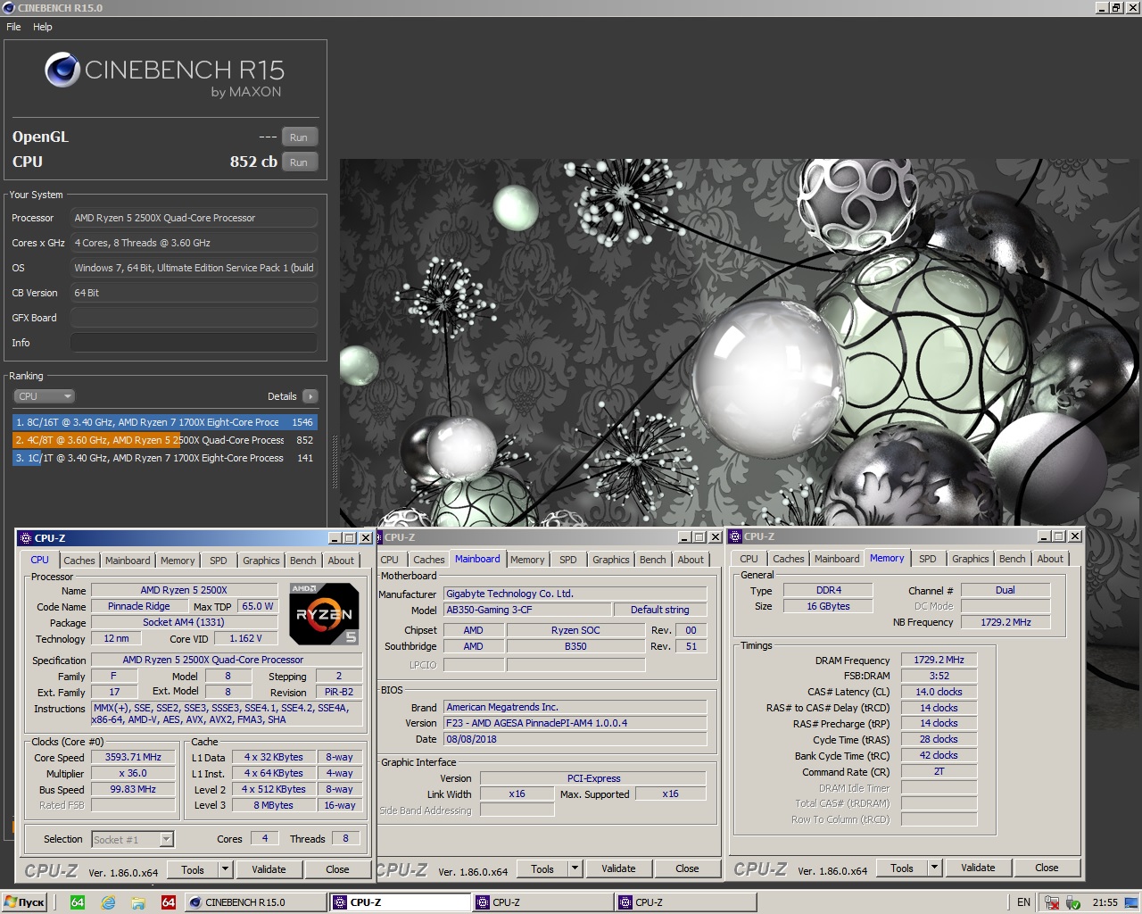
Task: Click the network tray icon with red cross
Action: 1052,902
